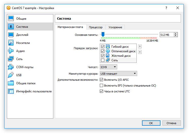
Task: Click the Отмена button
Action: [x=171, y=123]
